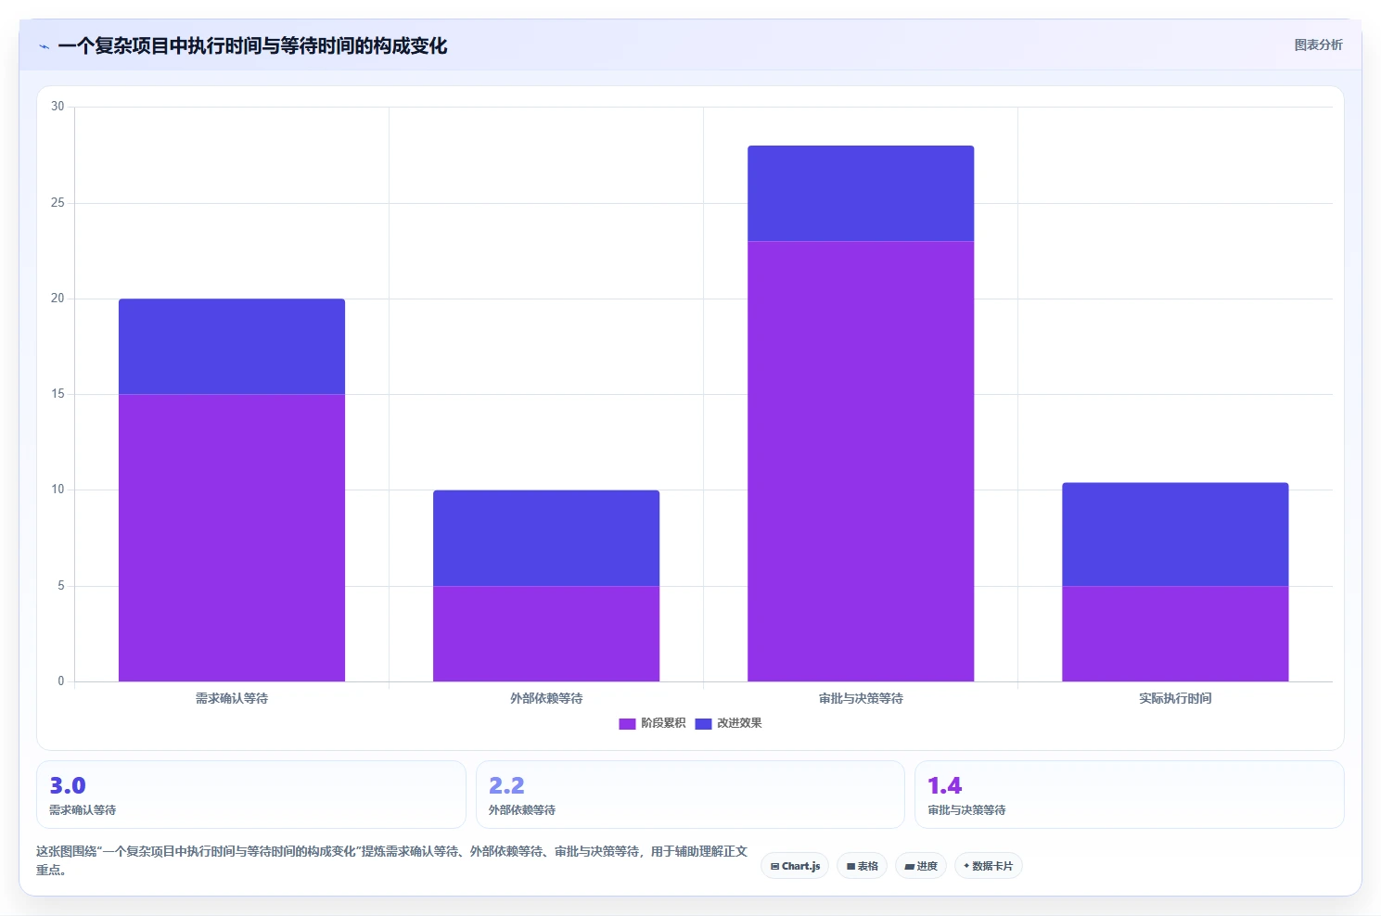Click the 数据卡片 tag chip
The height and width of the screenshot is (916, 1381).
[x=988, y=866]
